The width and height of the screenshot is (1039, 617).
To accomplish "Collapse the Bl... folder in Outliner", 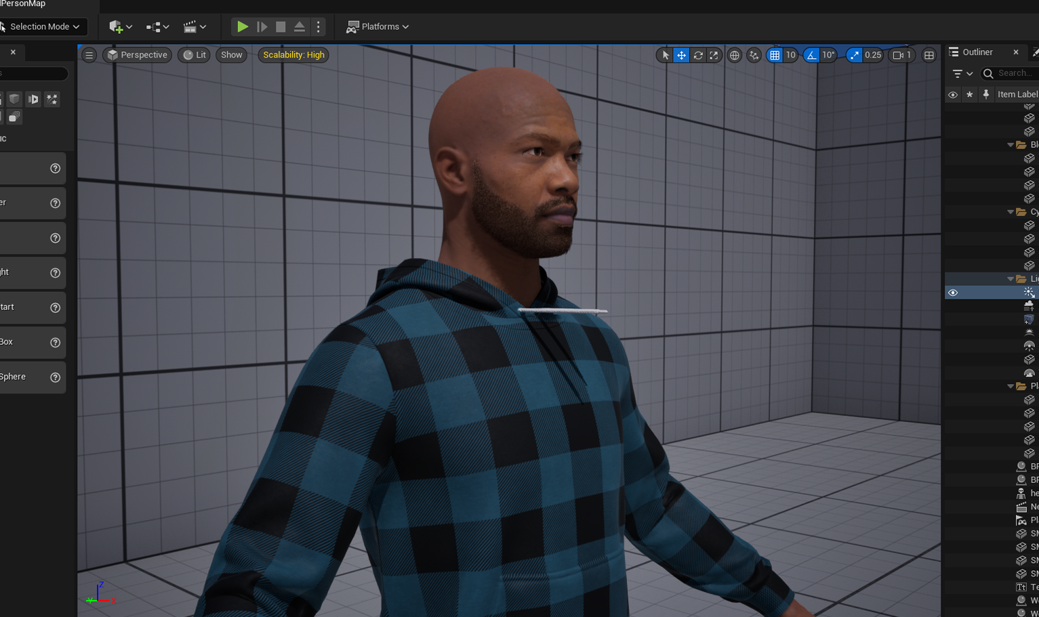I will click(x=1011, y=145).
